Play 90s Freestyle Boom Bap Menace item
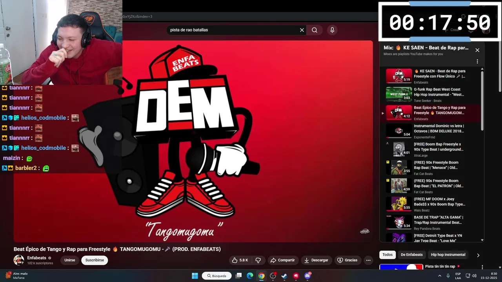 429,168
